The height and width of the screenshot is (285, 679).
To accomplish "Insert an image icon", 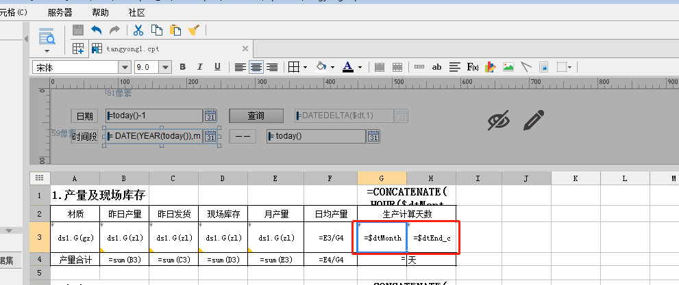I will (x=508, y=67).
